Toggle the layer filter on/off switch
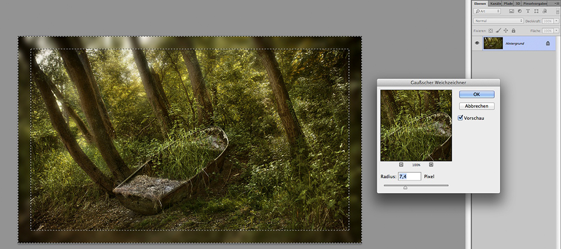Screen dimensions: 561x249 click(557, 11)
